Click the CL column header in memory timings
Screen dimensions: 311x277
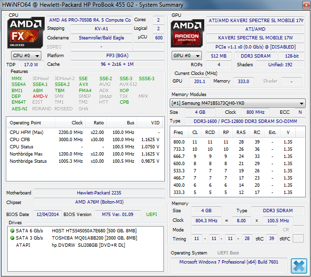[x=195, y=132]
